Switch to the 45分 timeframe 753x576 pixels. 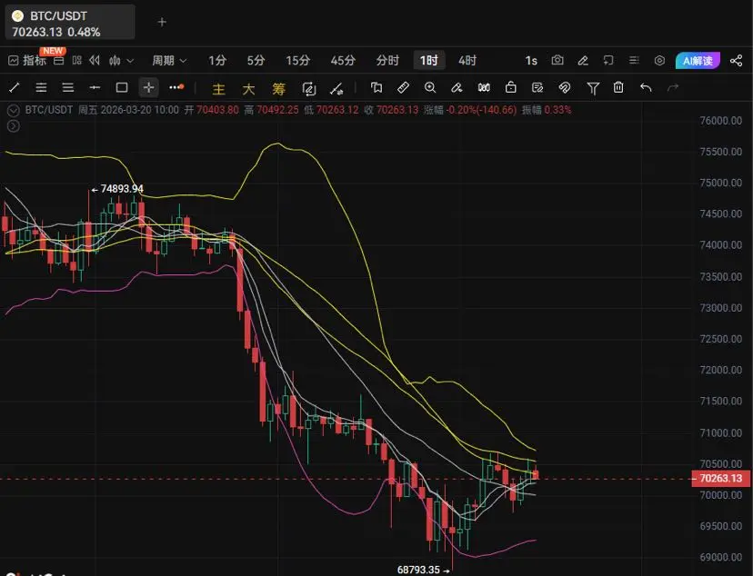[x=343, y=61]
